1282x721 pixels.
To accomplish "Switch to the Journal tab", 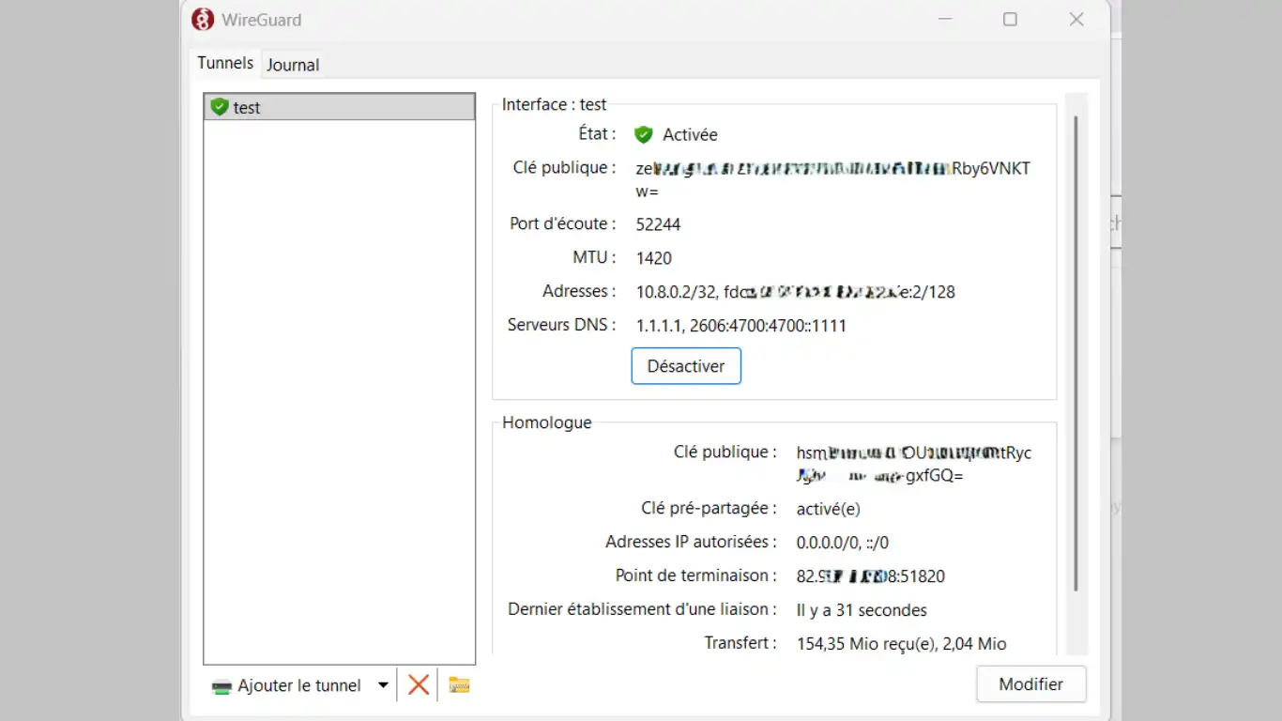I will click(293, 65).
